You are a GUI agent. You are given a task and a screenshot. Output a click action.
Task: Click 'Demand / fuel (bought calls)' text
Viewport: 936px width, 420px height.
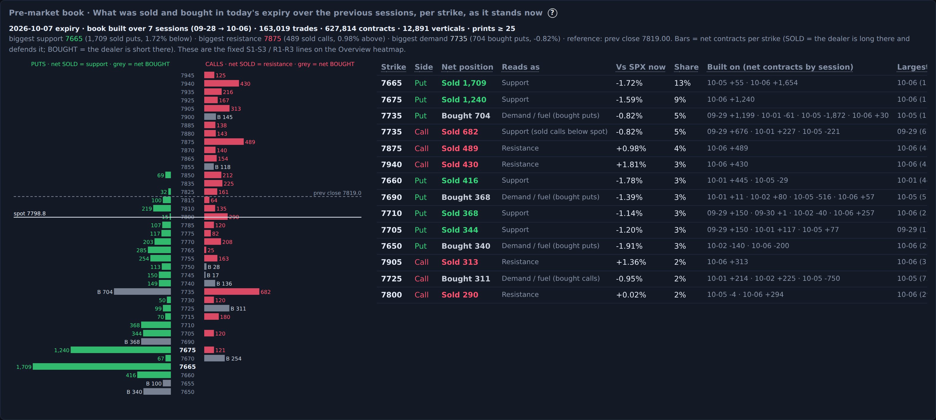[550, 278]
